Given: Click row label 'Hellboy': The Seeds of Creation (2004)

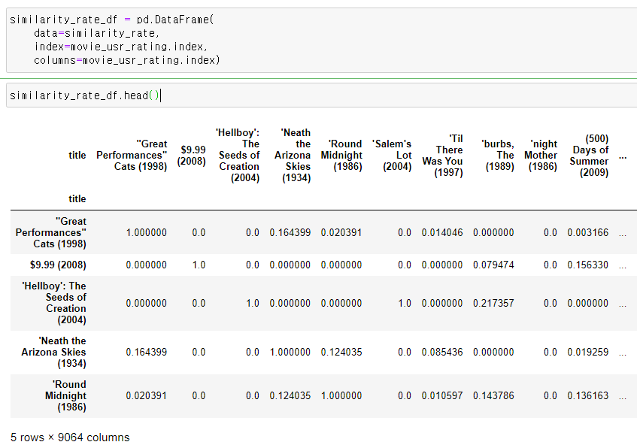Looking at the screenshot, I should [54, 303].
